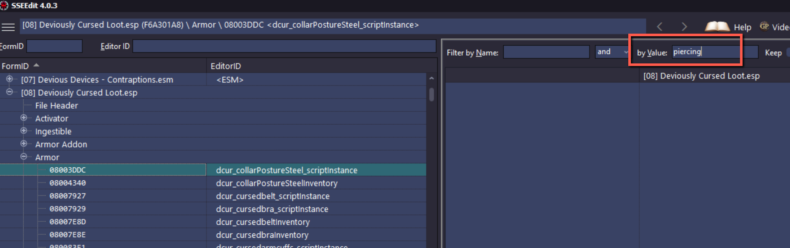
Task: Click dcur_cursedbeltInventory editor ID
Action: 263,222
